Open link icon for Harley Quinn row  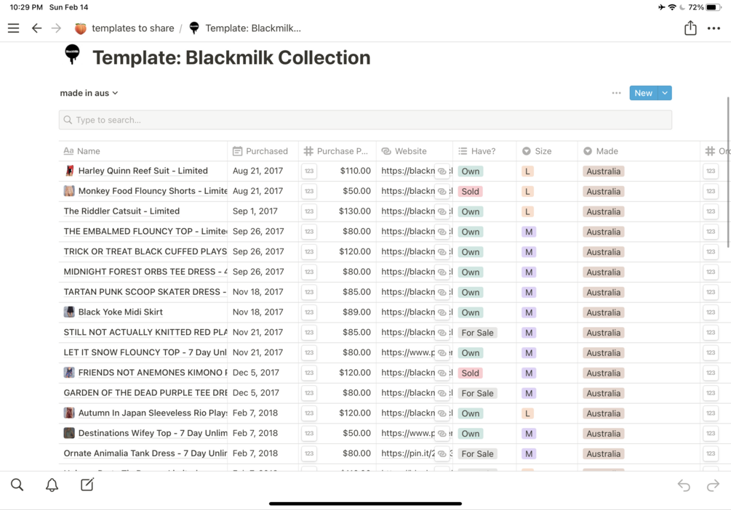pos(442,171)
